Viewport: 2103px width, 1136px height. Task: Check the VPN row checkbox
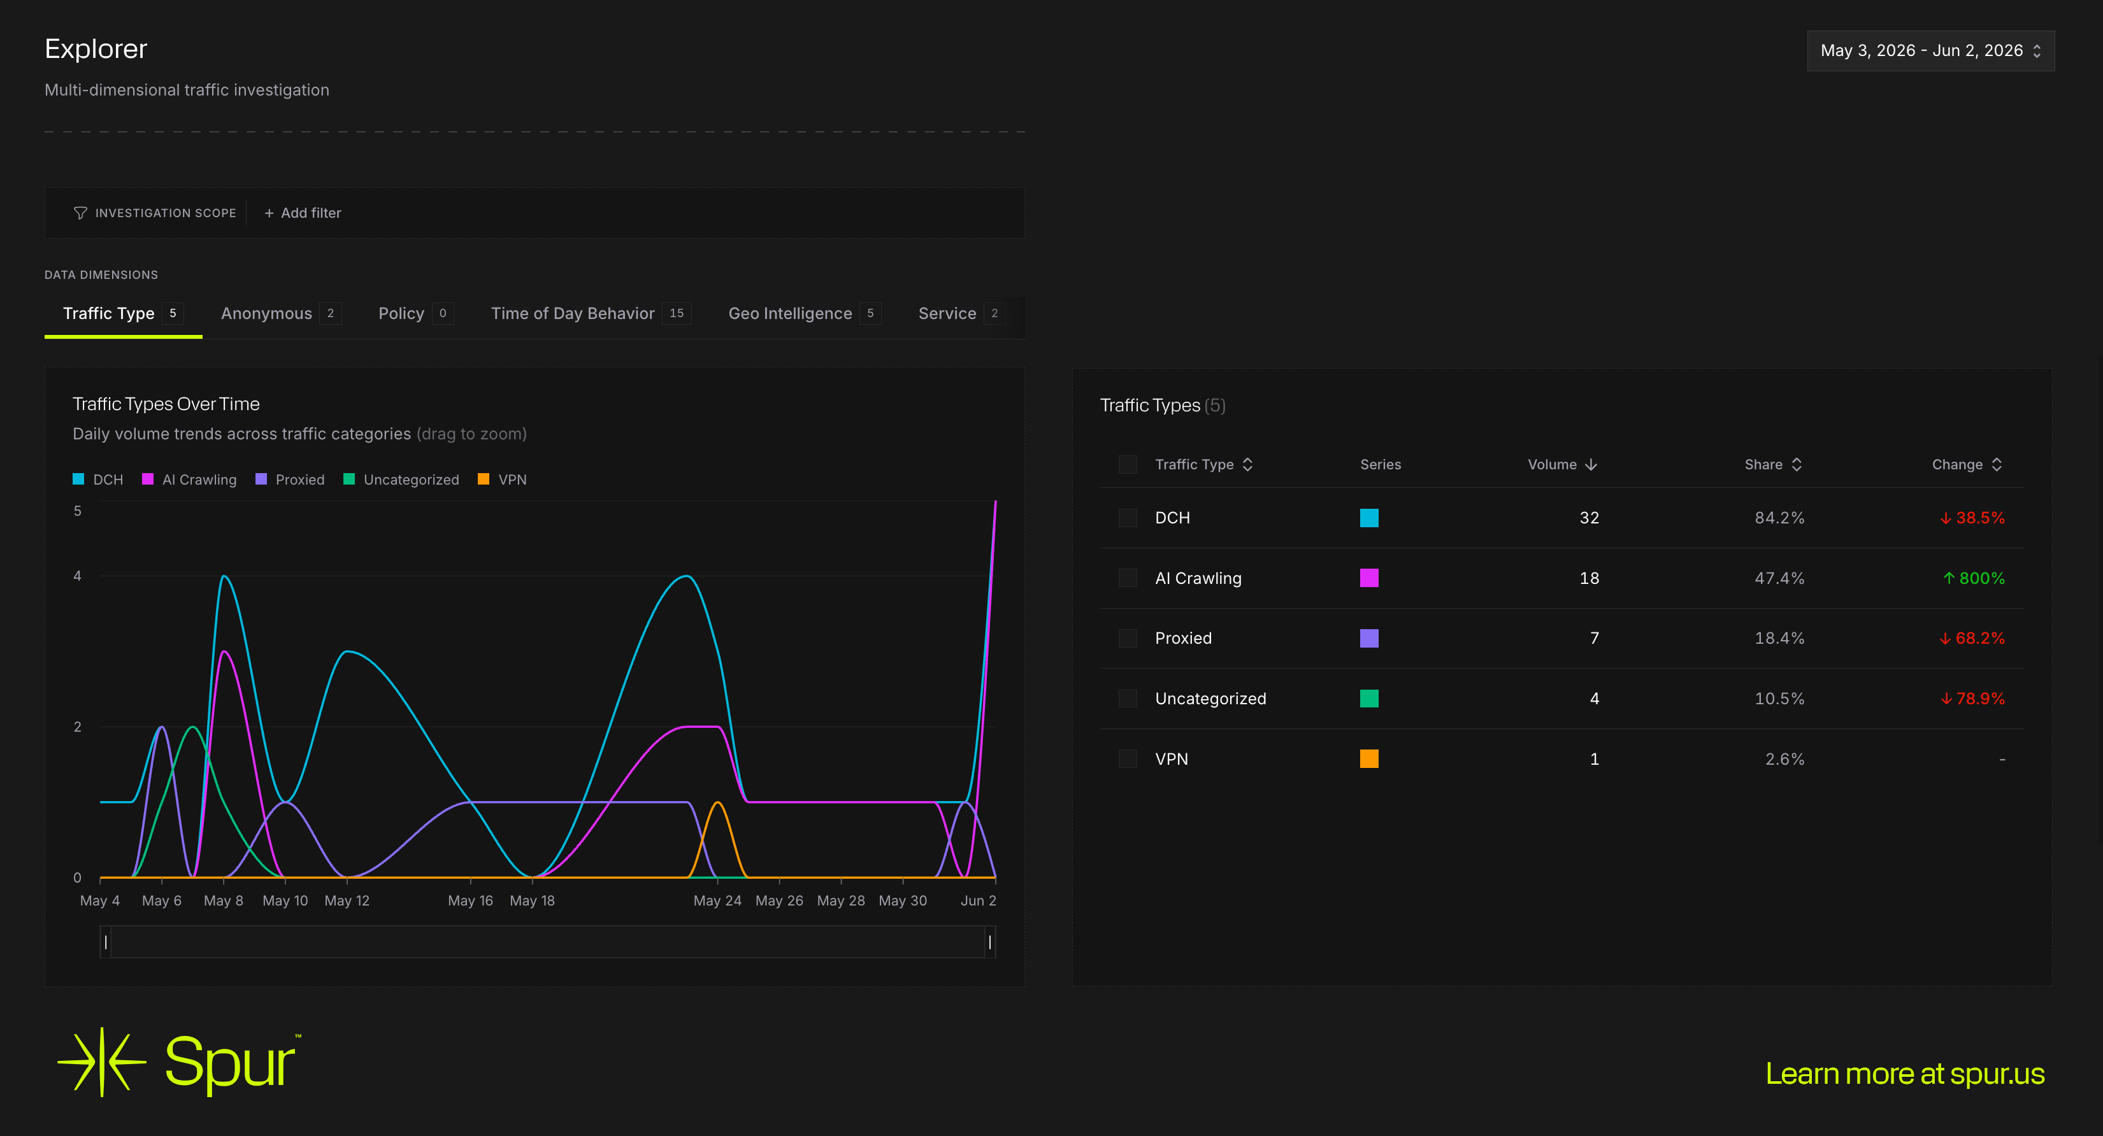(x=1128, y=759)
